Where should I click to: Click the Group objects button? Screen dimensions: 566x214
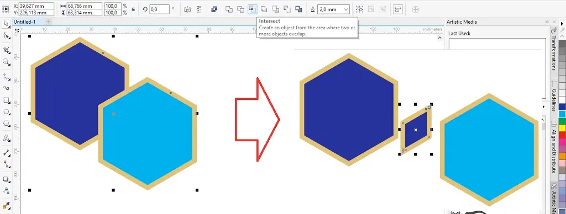[359, 9]
